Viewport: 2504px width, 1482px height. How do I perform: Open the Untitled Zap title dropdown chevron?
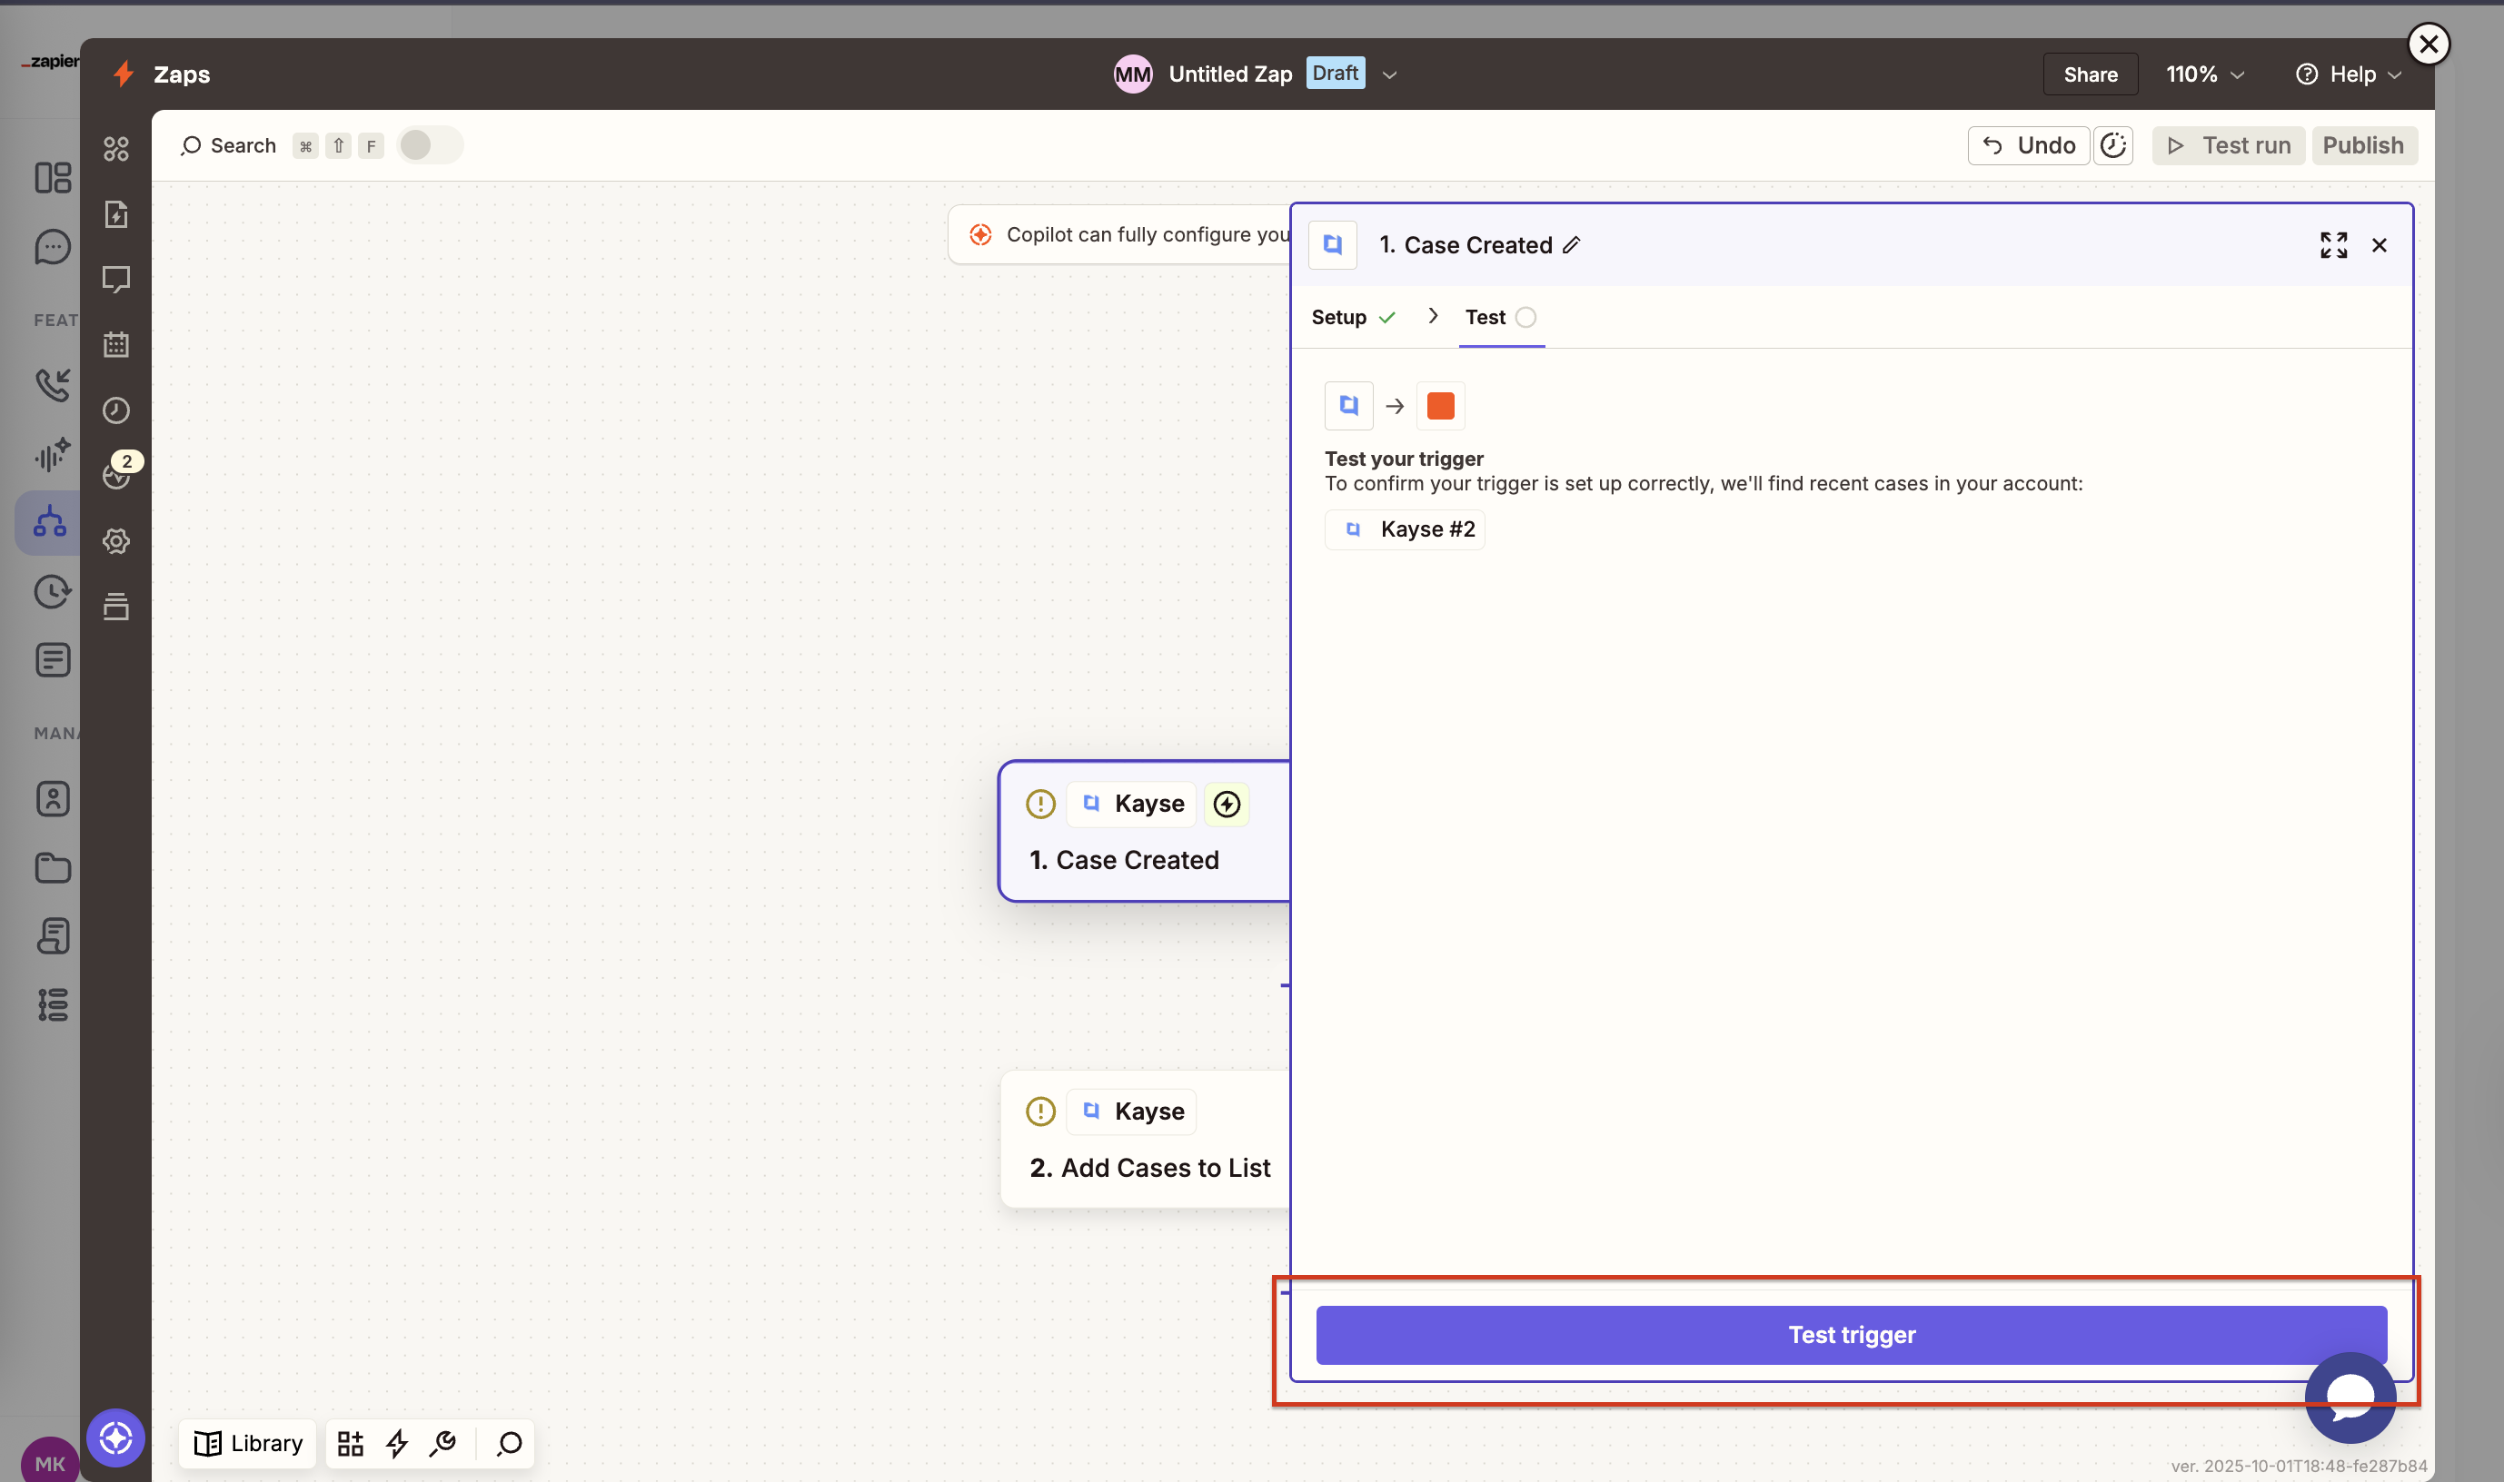(1389, 74)
